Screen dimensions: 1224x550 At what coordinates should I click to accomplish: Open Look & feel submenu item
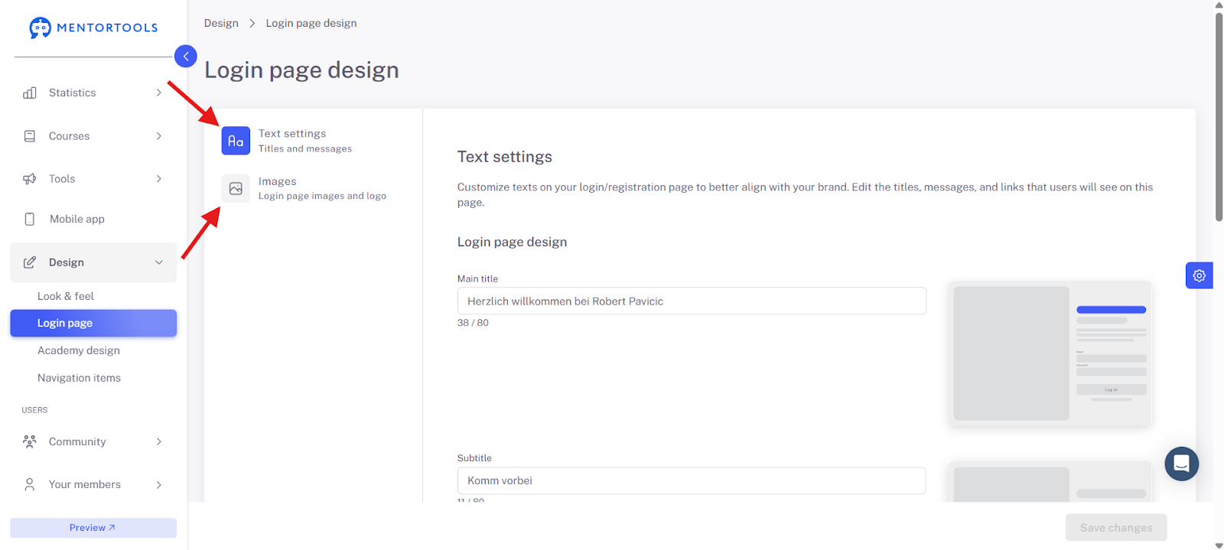[x=66, y=296]
